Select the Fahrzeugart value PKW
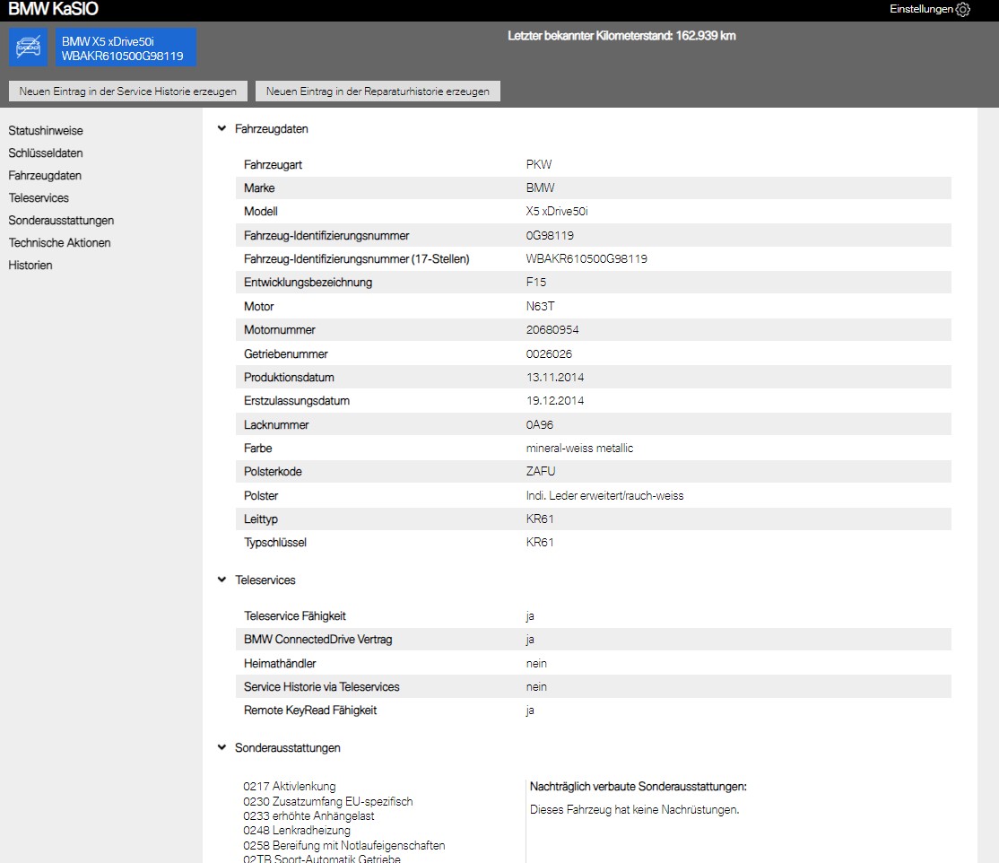999x863 pixels. [539, 164]
